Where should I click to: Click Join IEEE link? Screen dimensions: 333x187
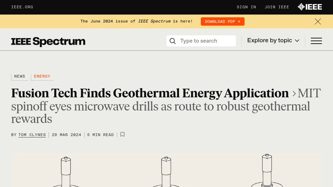click(x=277, y=7)
